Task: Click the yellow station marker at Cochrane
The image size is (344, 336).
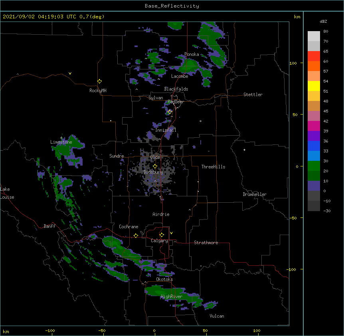Action: click(136, 235)
